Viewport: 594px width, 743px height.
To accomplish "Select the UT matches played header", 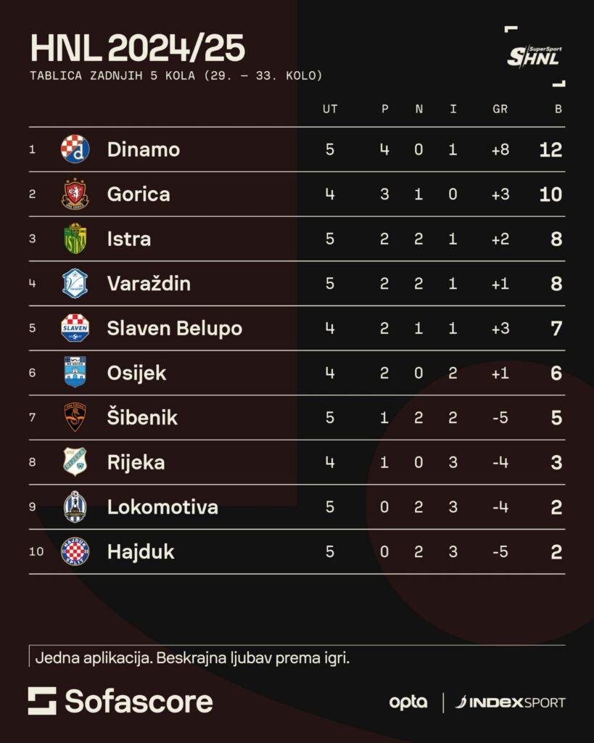I will pos(330,109).
